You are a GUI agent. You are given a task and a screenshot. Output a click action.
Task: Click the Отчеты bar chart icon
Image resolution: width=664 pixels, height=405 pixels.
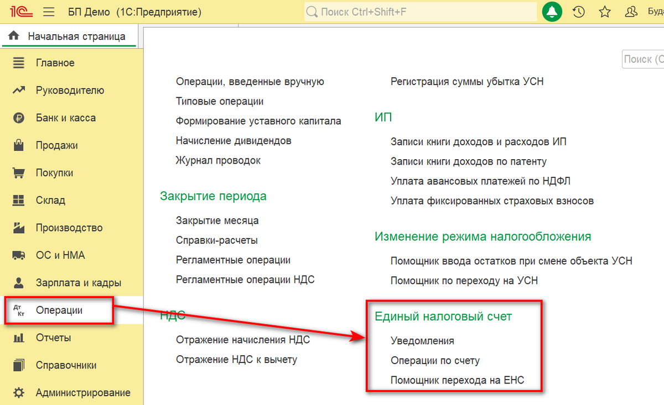pos(19,338)
